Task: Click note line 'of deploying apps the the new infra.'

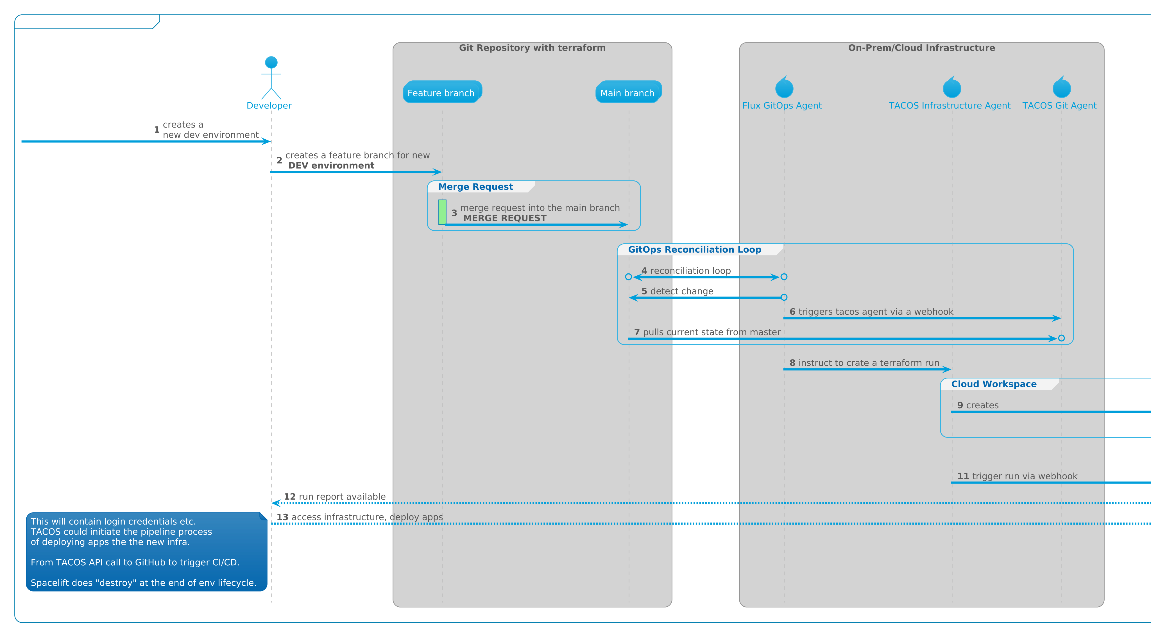Action: coord(110,542)
